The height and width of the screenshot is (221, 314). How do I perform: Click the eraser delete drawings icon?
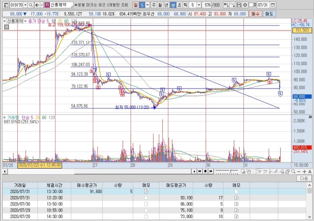tap(282, 171)
